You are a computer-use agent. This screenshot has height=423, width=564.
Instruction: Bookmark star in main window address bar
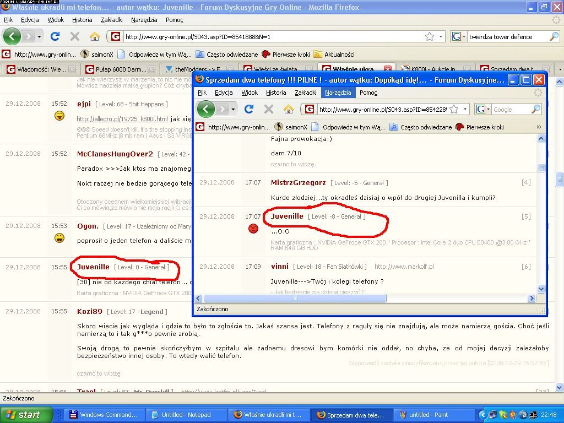430,36
